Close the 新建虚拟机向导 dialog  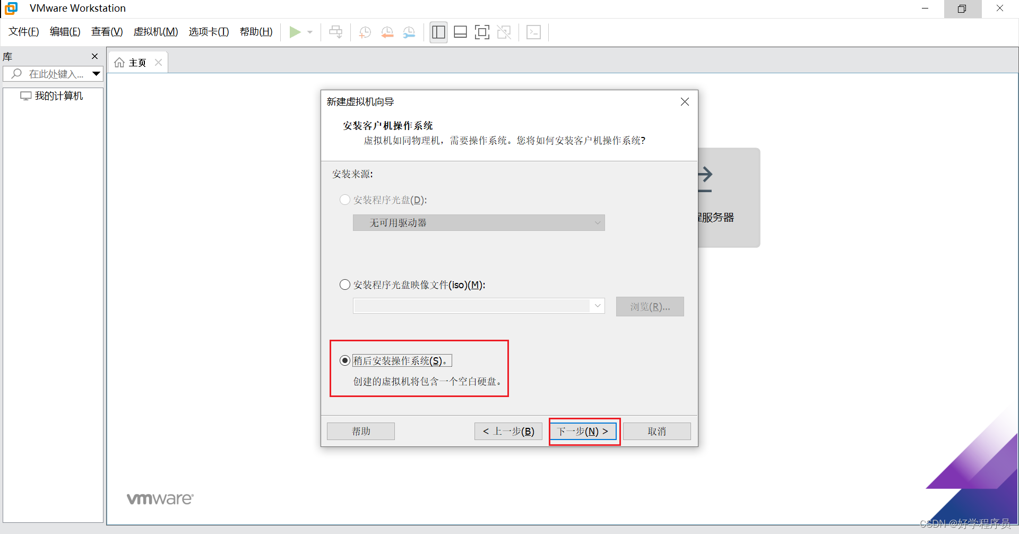pos(685,102)
